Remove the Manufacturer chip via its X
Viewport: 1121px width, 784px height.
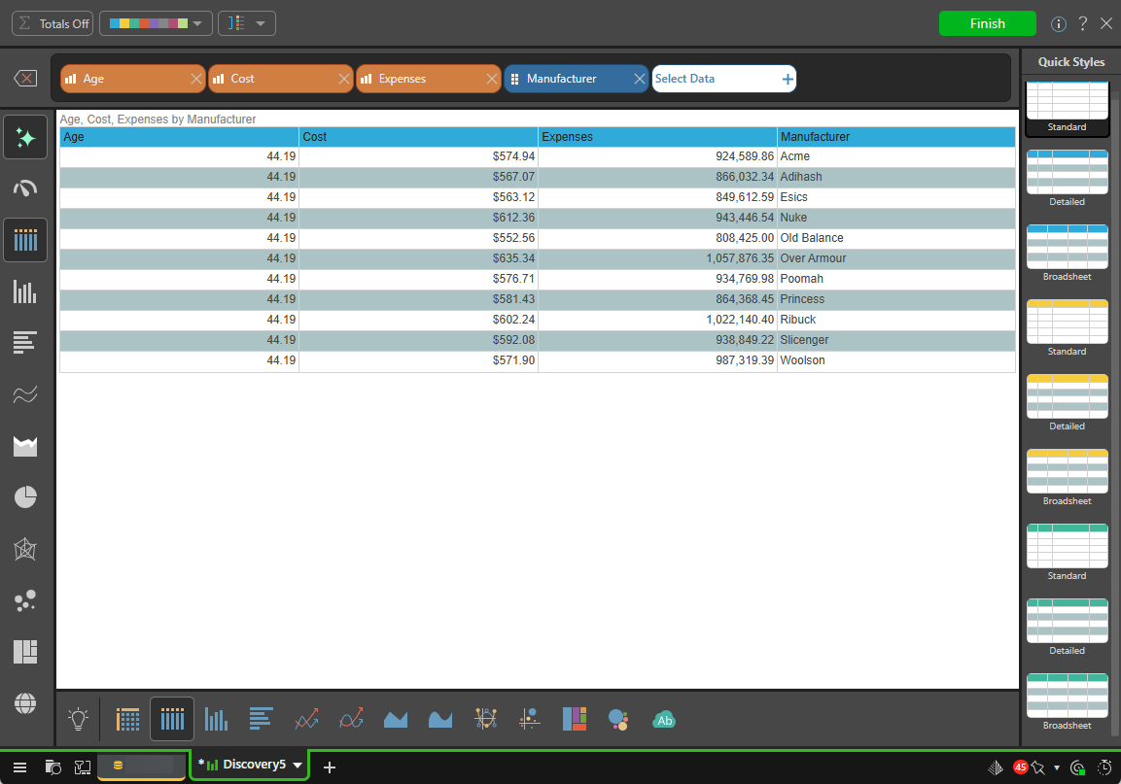pos(639,79)
